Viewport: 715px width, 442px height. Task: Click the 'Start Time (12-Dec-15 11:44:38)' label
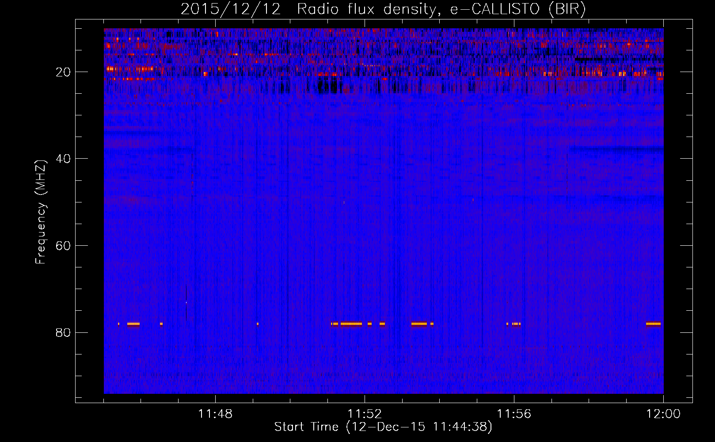pos(383,427)
